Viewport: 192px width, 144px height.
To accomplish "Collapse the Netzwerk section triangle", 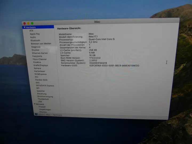I will (x=34, y=104).
